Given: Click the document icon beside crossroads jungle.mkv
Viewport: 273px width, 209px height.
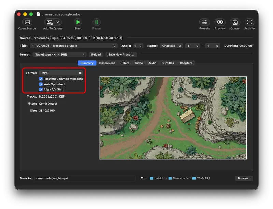Looking at the screenshot, I should coord(38,14).
